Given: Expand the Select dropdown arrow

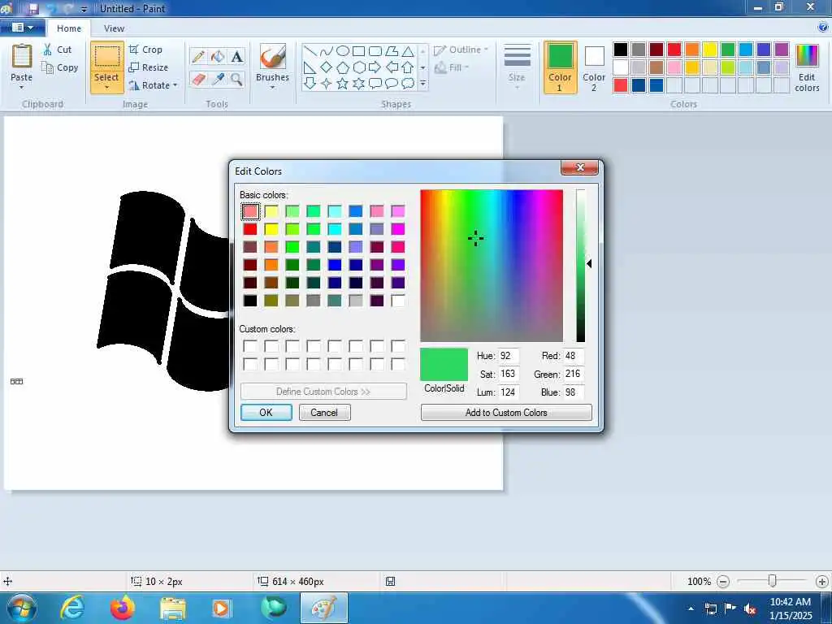Looking at the screenshot, I should coord(106,88).
